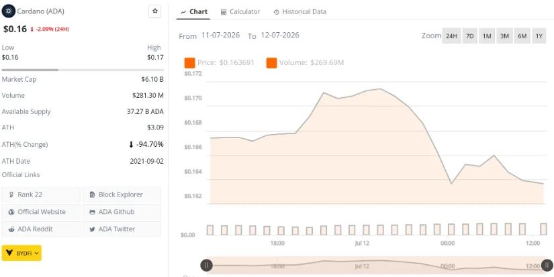The width and height of the screenshot is (554, 277).
Task: Click the Cardano logo icon
Action: (9, 11)
